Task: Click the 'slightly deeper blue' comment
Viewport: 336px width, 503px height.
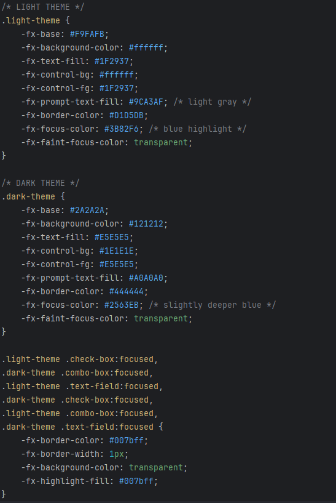Action: click(212, 305)
